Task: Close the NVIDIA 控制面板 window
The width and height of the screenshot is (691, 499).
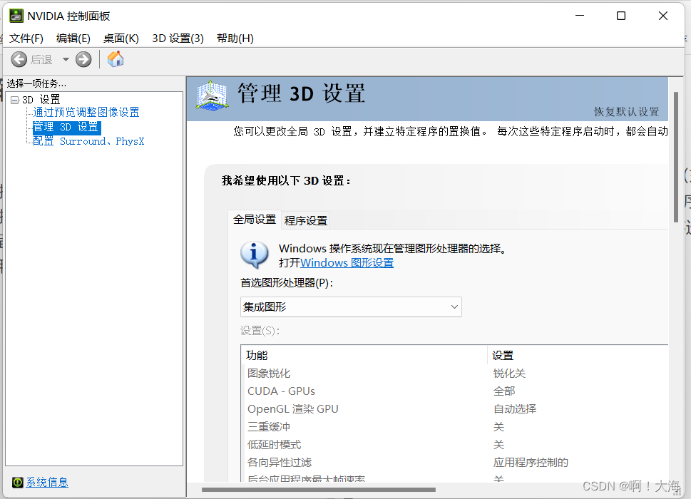Action: click(662, 16)
